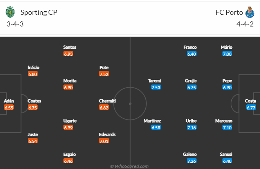The width and height of the screenshot is (260, 169).
Task: Click on player Adán
Action: (9, 101)
